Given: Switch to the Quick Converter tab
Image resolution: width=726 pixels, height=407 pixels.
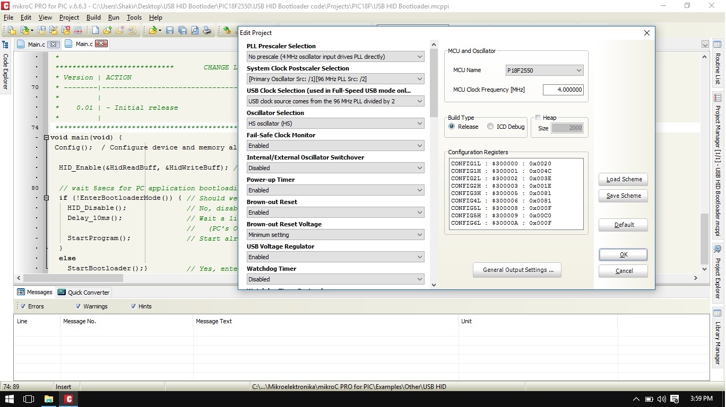Looking at the screenshot, I should coord(83,292).
